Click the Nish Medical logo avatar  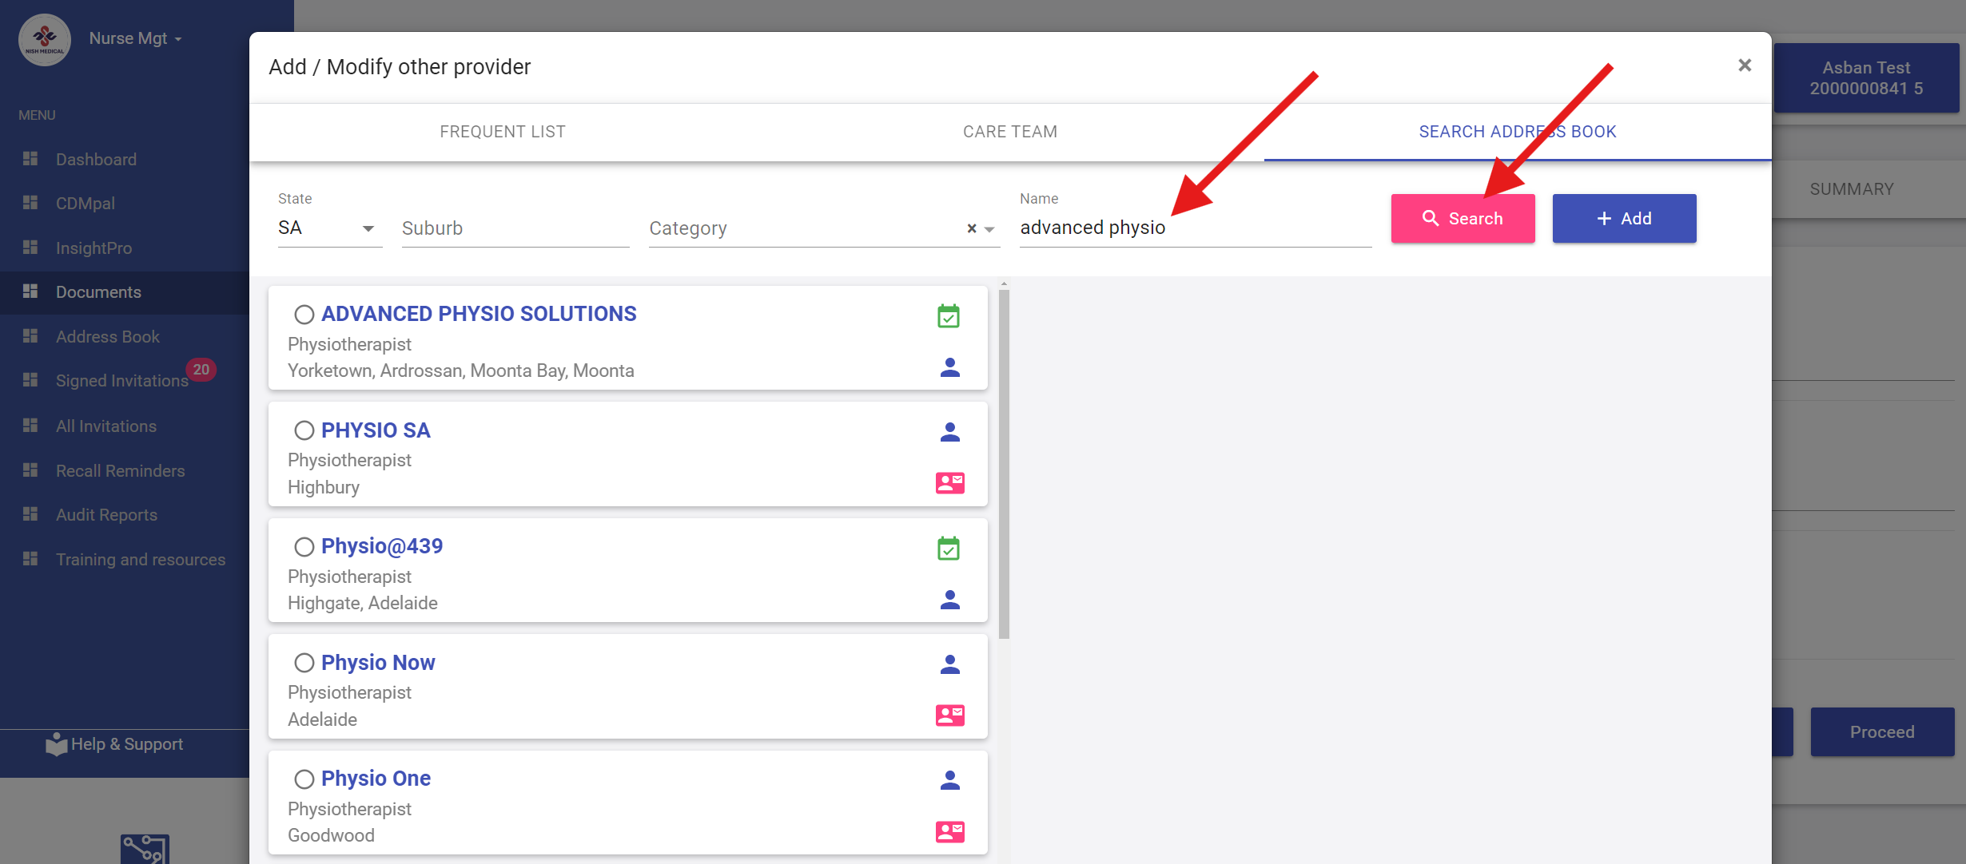[x=45, y=39]
